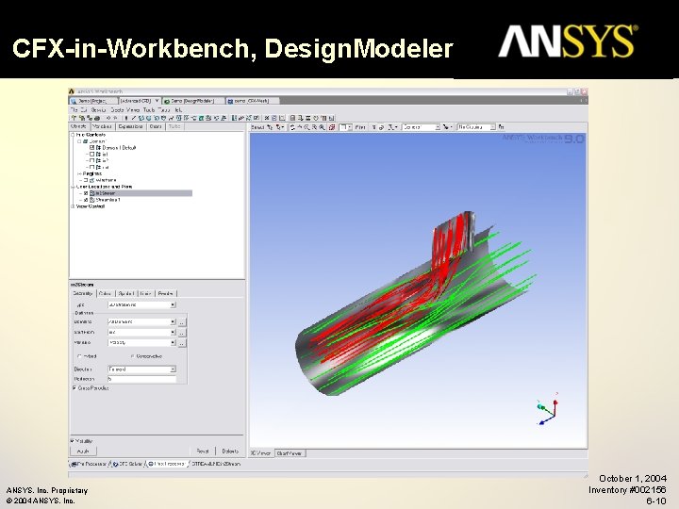This screenshot has height=509, width=679.
Task: Open the Type dropdown in Geometry tab
Action: click(173, 304)
